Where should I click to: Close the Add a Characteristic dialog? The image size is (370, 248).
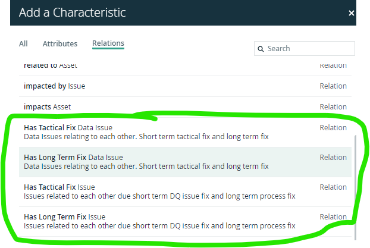(352, 13)
